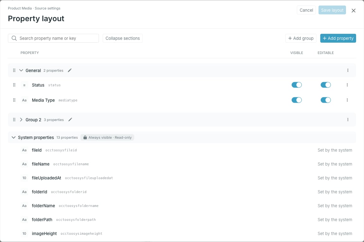
Task: Toggle Visible switch for Status
Action: (296, 85)
